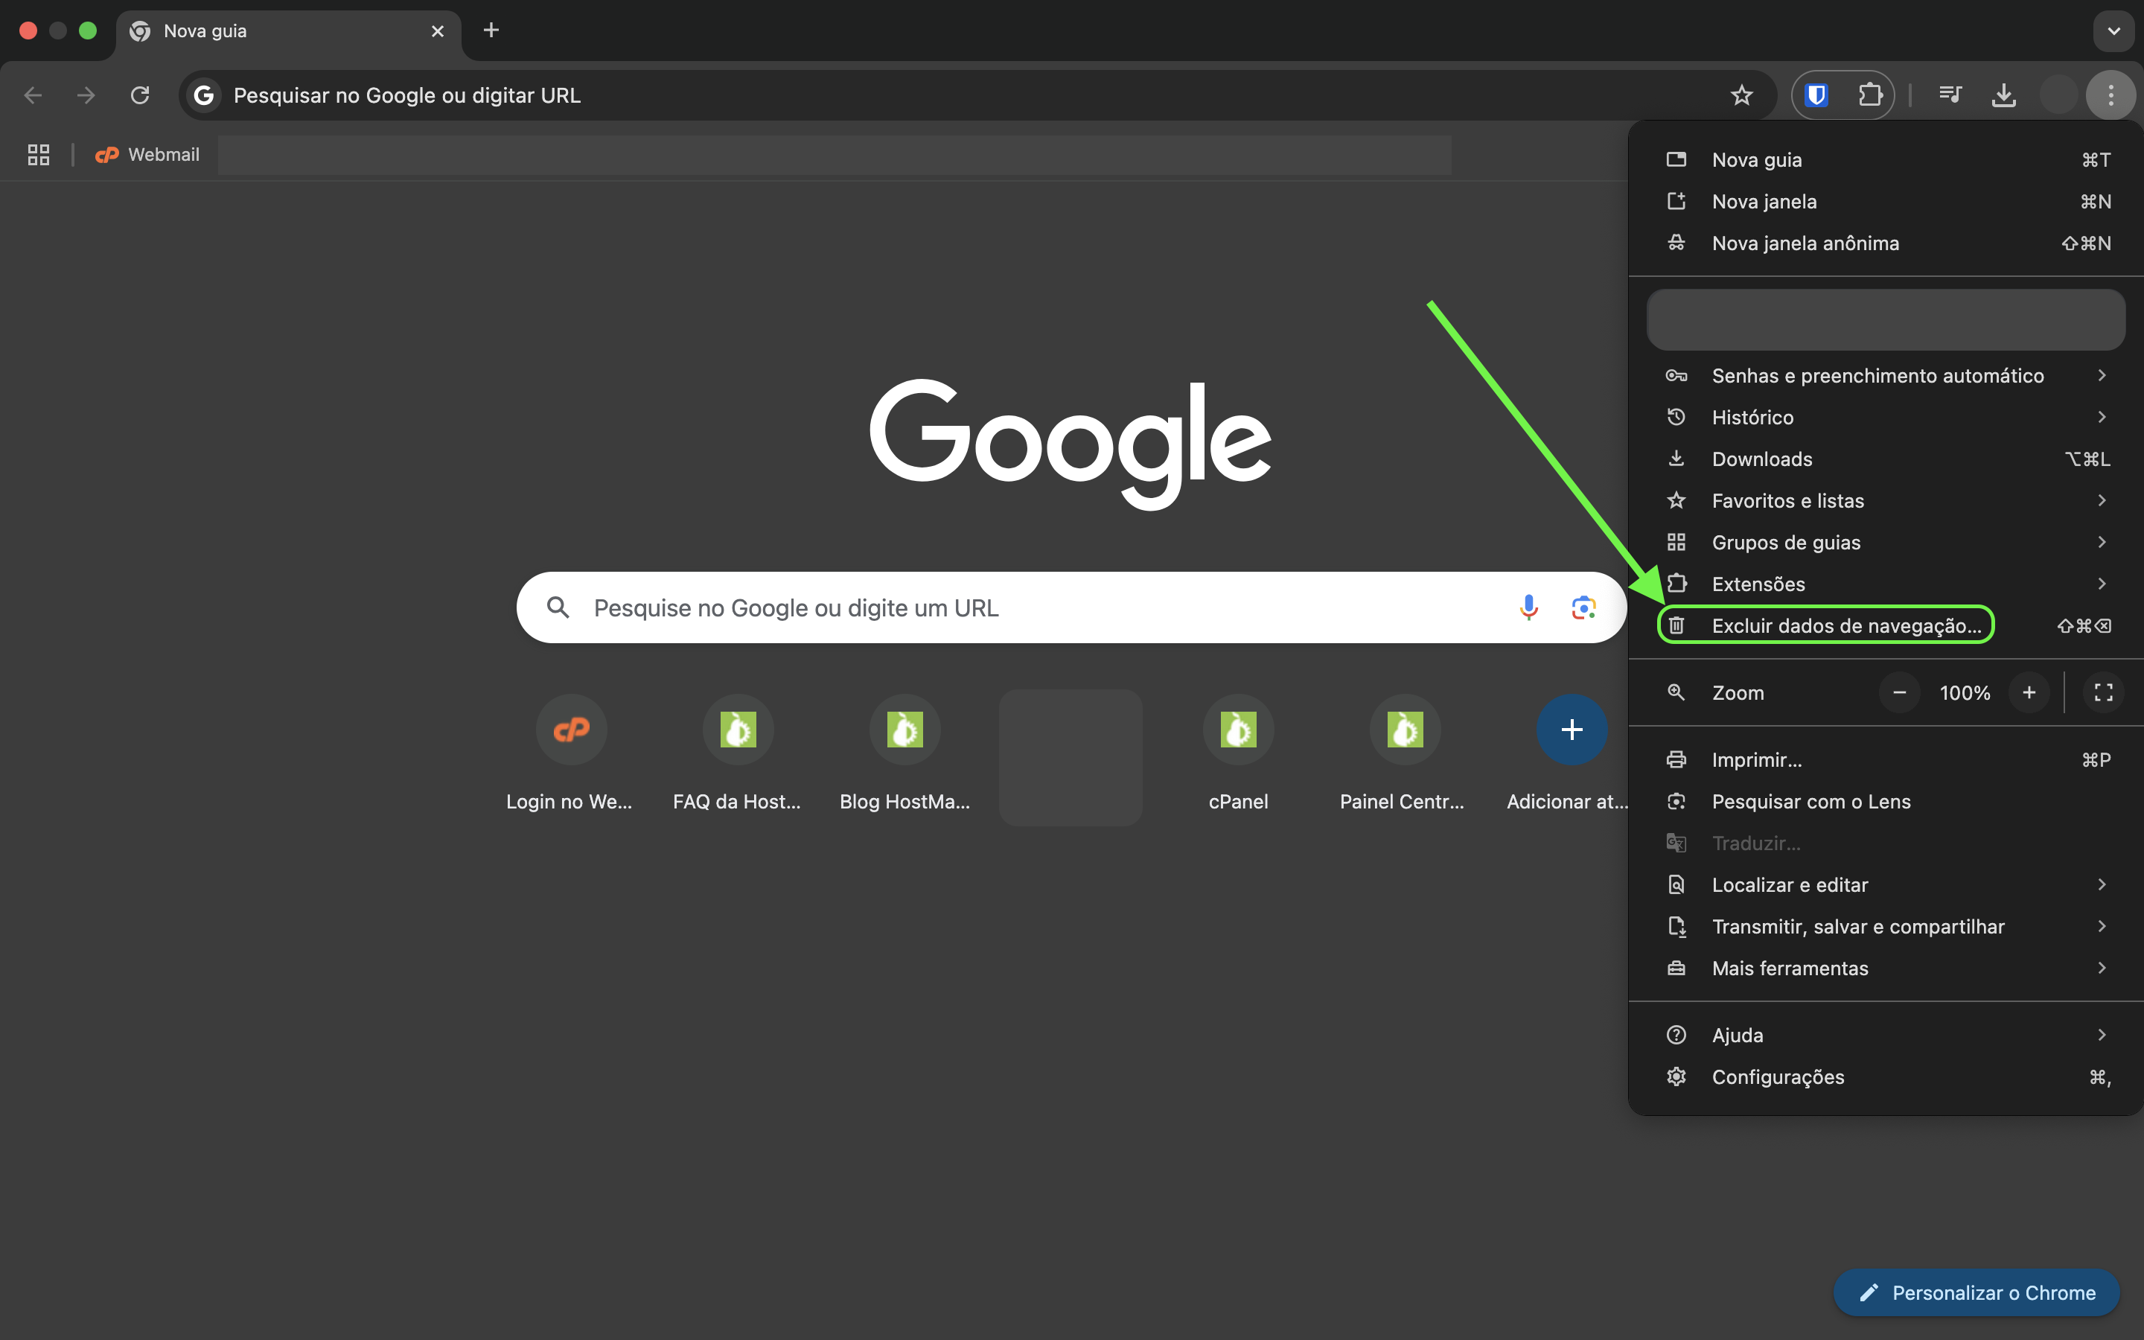The image size is (2144, 1340).
Task: Expand Favoritos e listas submenu
Action: [1885, 501]
